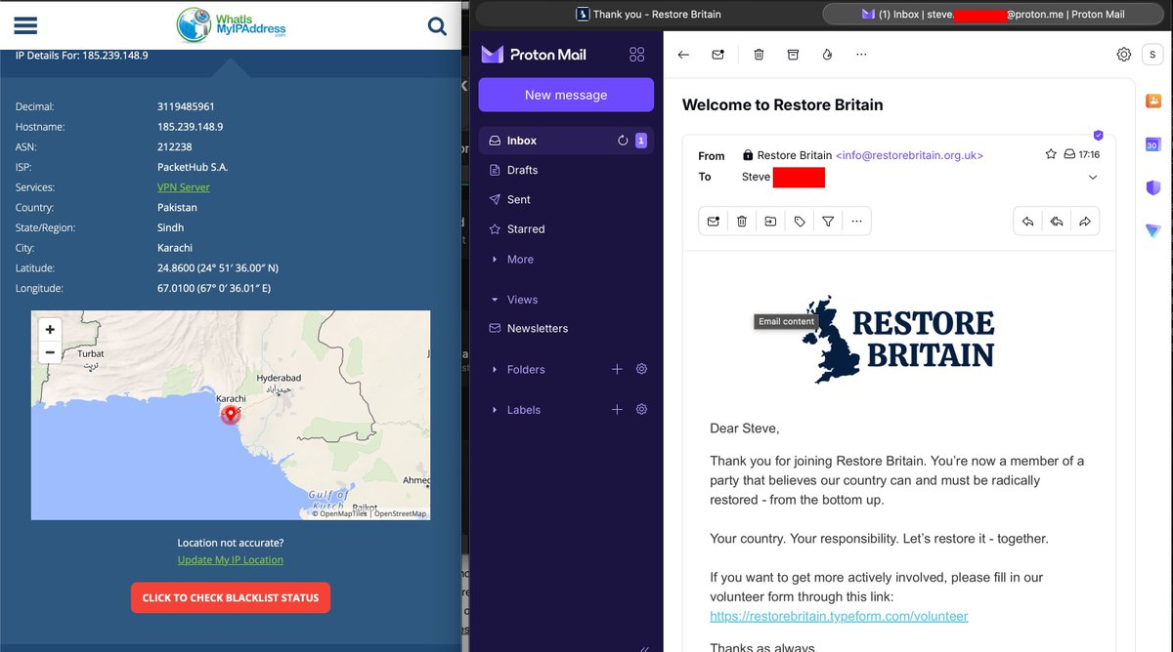
Task: Expand message details chevron
Action: (x=1093, y=177)
